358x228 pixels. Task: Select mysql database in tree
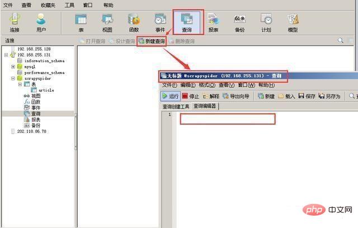click(30, 67)
